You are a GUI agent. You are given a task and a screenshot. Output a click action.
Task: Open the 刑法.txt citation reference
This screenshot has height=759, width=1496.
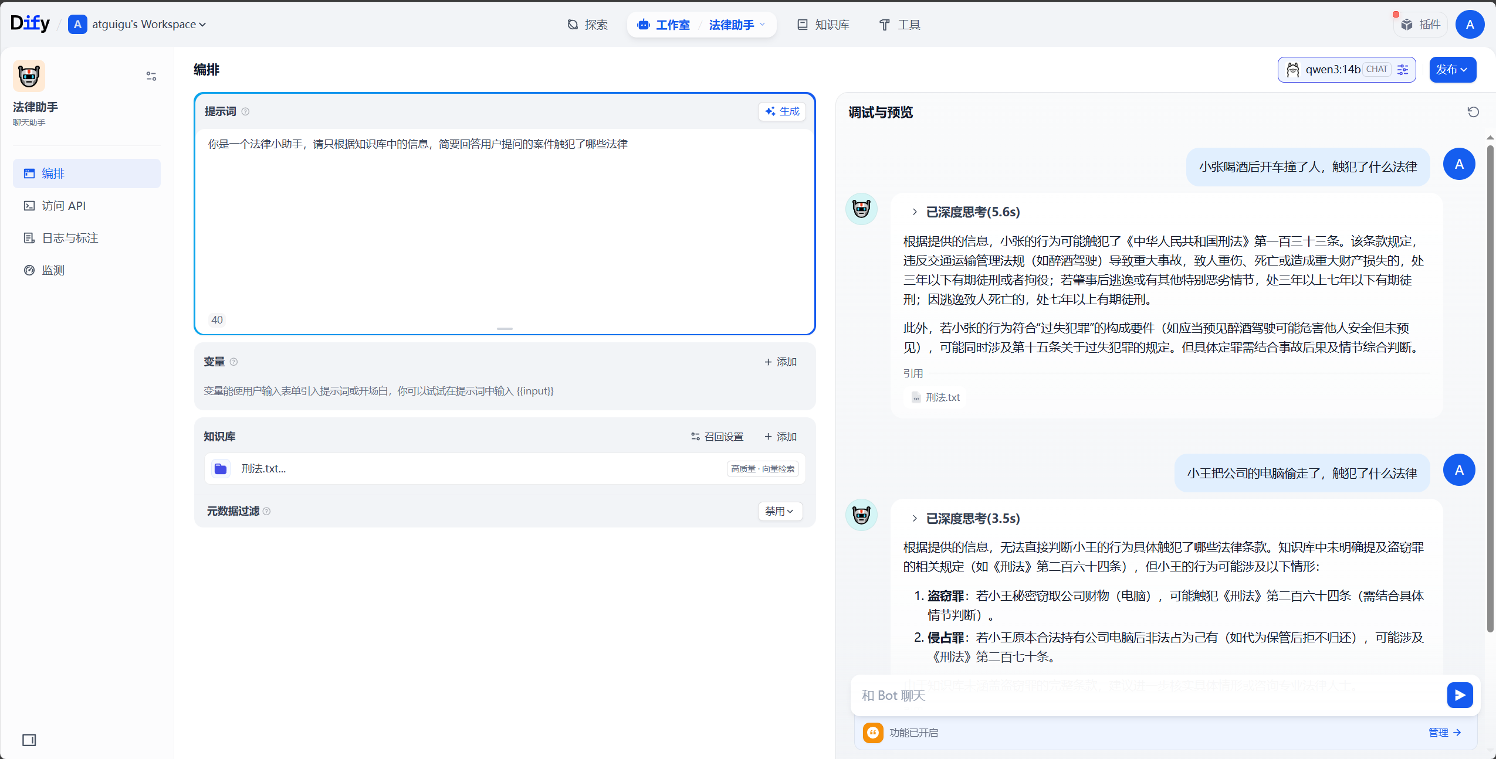pos(936,397)
